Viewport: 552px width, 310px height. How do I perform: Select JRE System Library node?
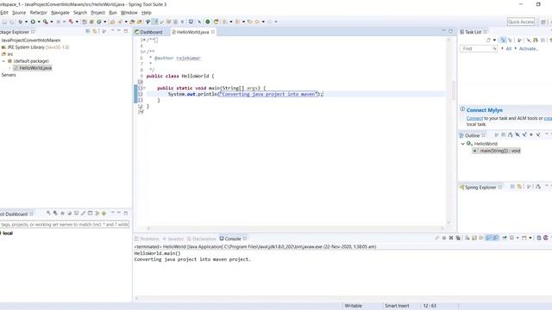coord(35,47)
